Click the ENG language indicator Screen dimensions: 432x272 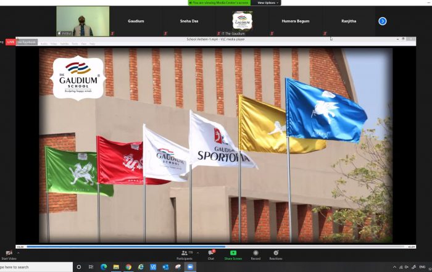422,267
